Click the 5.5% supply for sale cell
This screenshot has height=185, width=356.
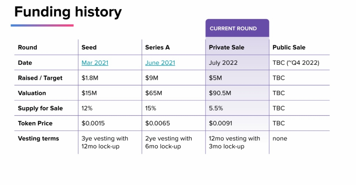[x=216, y=108]
